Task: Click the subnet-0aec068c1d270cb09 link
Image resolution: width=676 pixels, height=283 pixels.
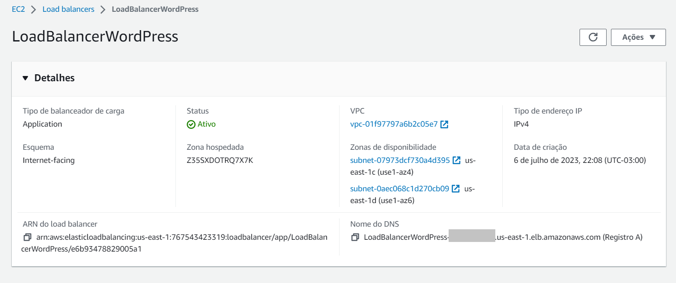Action: coord(399,188)
